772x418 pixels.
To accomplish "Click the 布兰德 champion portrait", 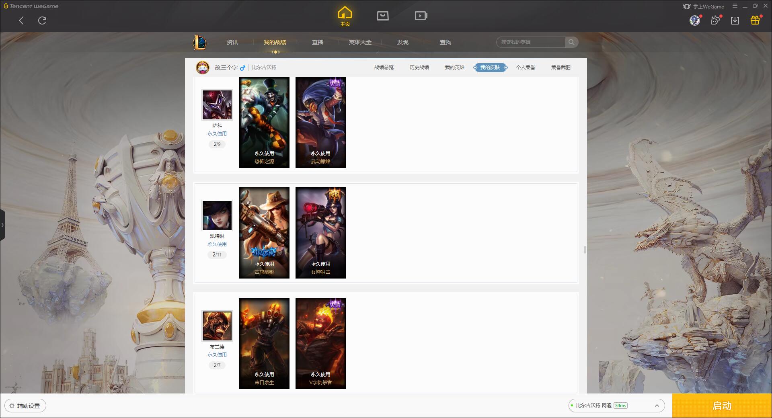I will (217, 326).
